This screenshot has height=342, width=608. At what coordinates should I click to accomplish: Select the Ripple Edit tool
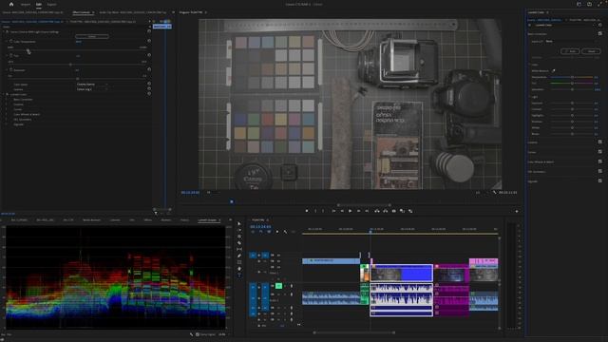(x=239, y=237)
